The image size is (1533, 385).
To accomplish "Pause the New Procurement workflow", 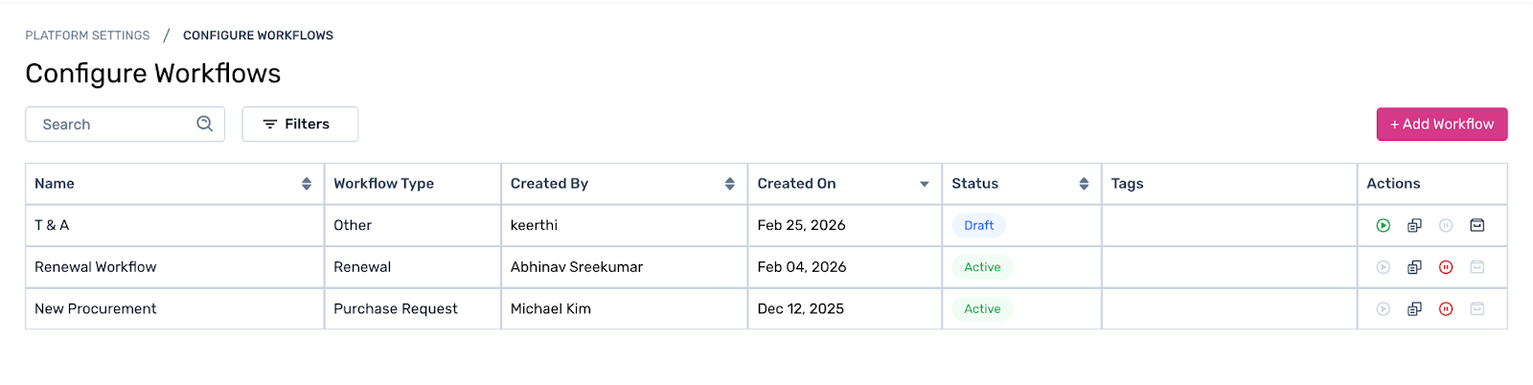I will coord(1446,309).
